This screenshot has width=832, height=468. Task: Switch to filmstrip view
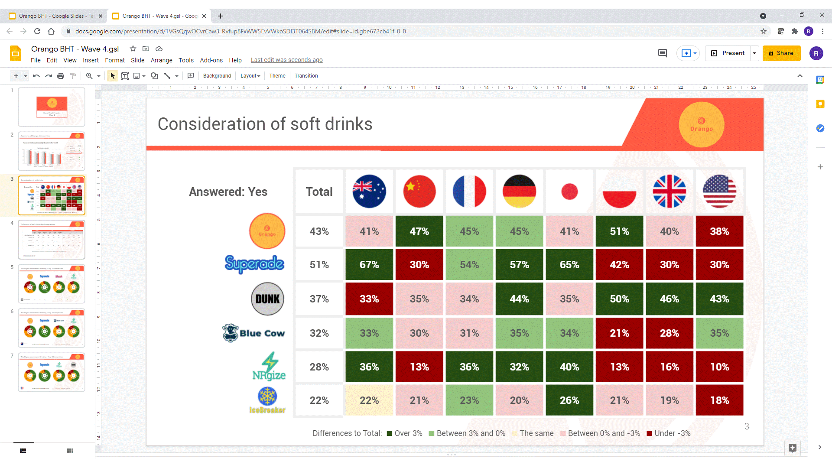(x=23, y=451)
